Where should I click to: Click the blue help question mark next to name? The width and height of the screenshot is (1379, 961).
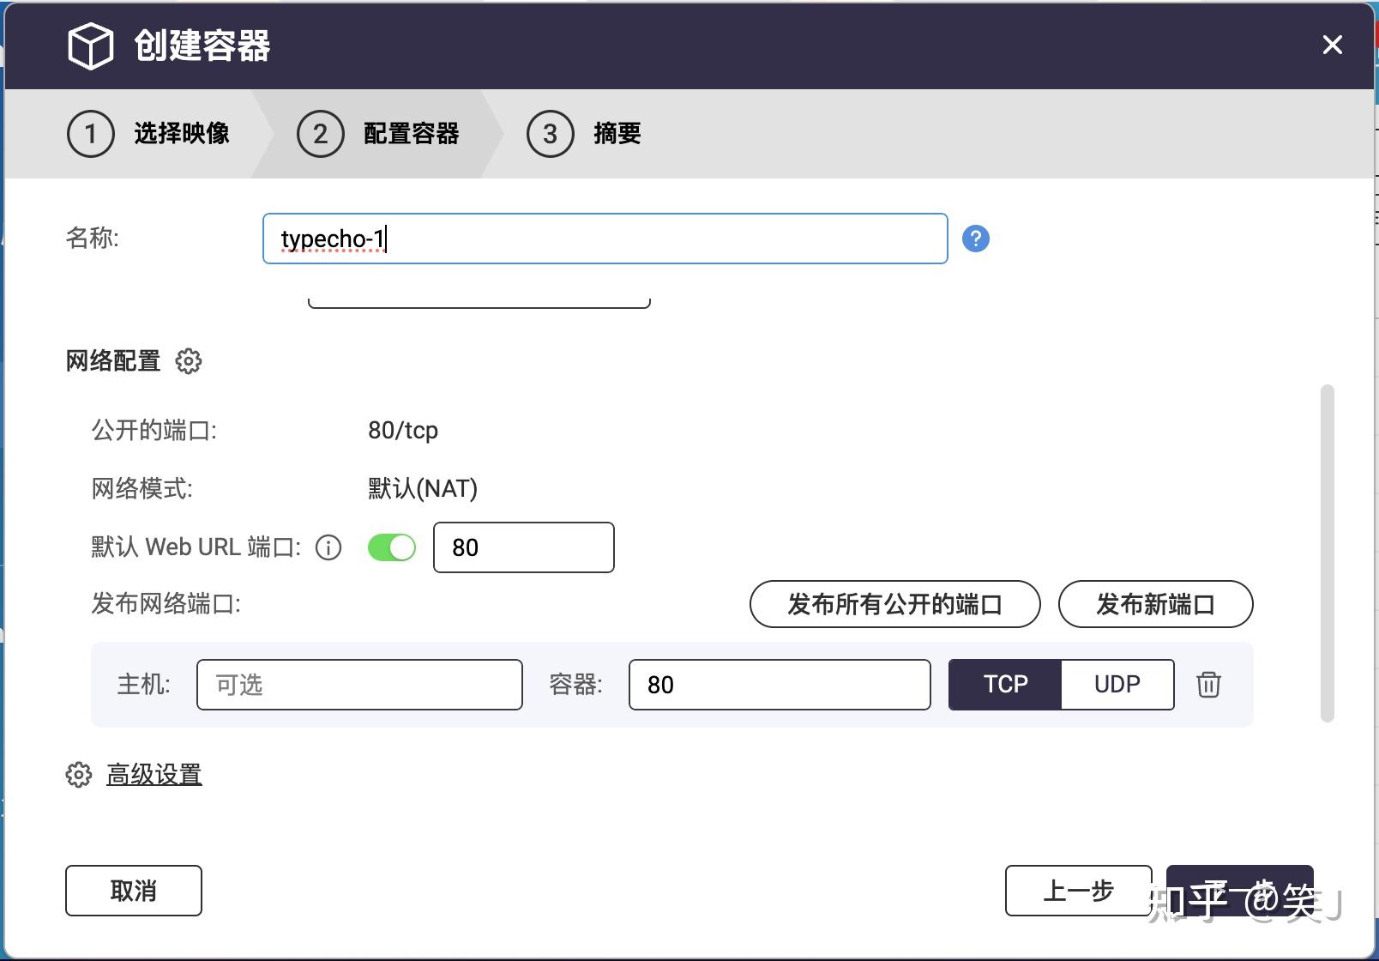[x=976, y=239]
